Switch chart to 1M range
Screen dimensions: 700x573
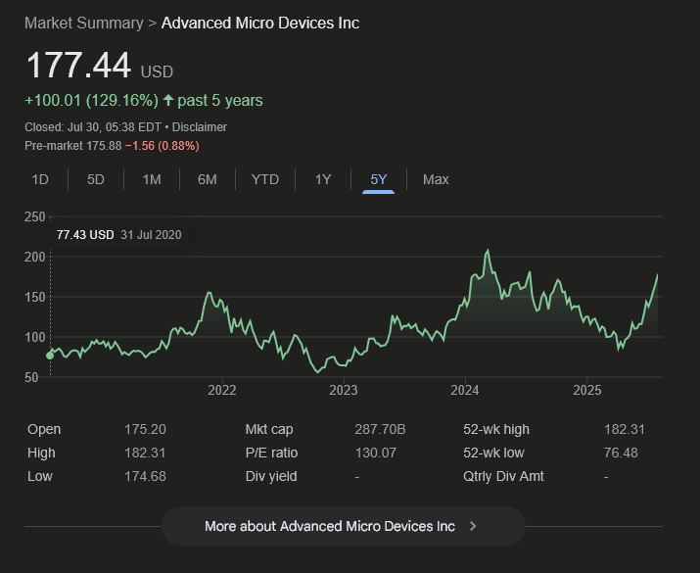(152, 179)
